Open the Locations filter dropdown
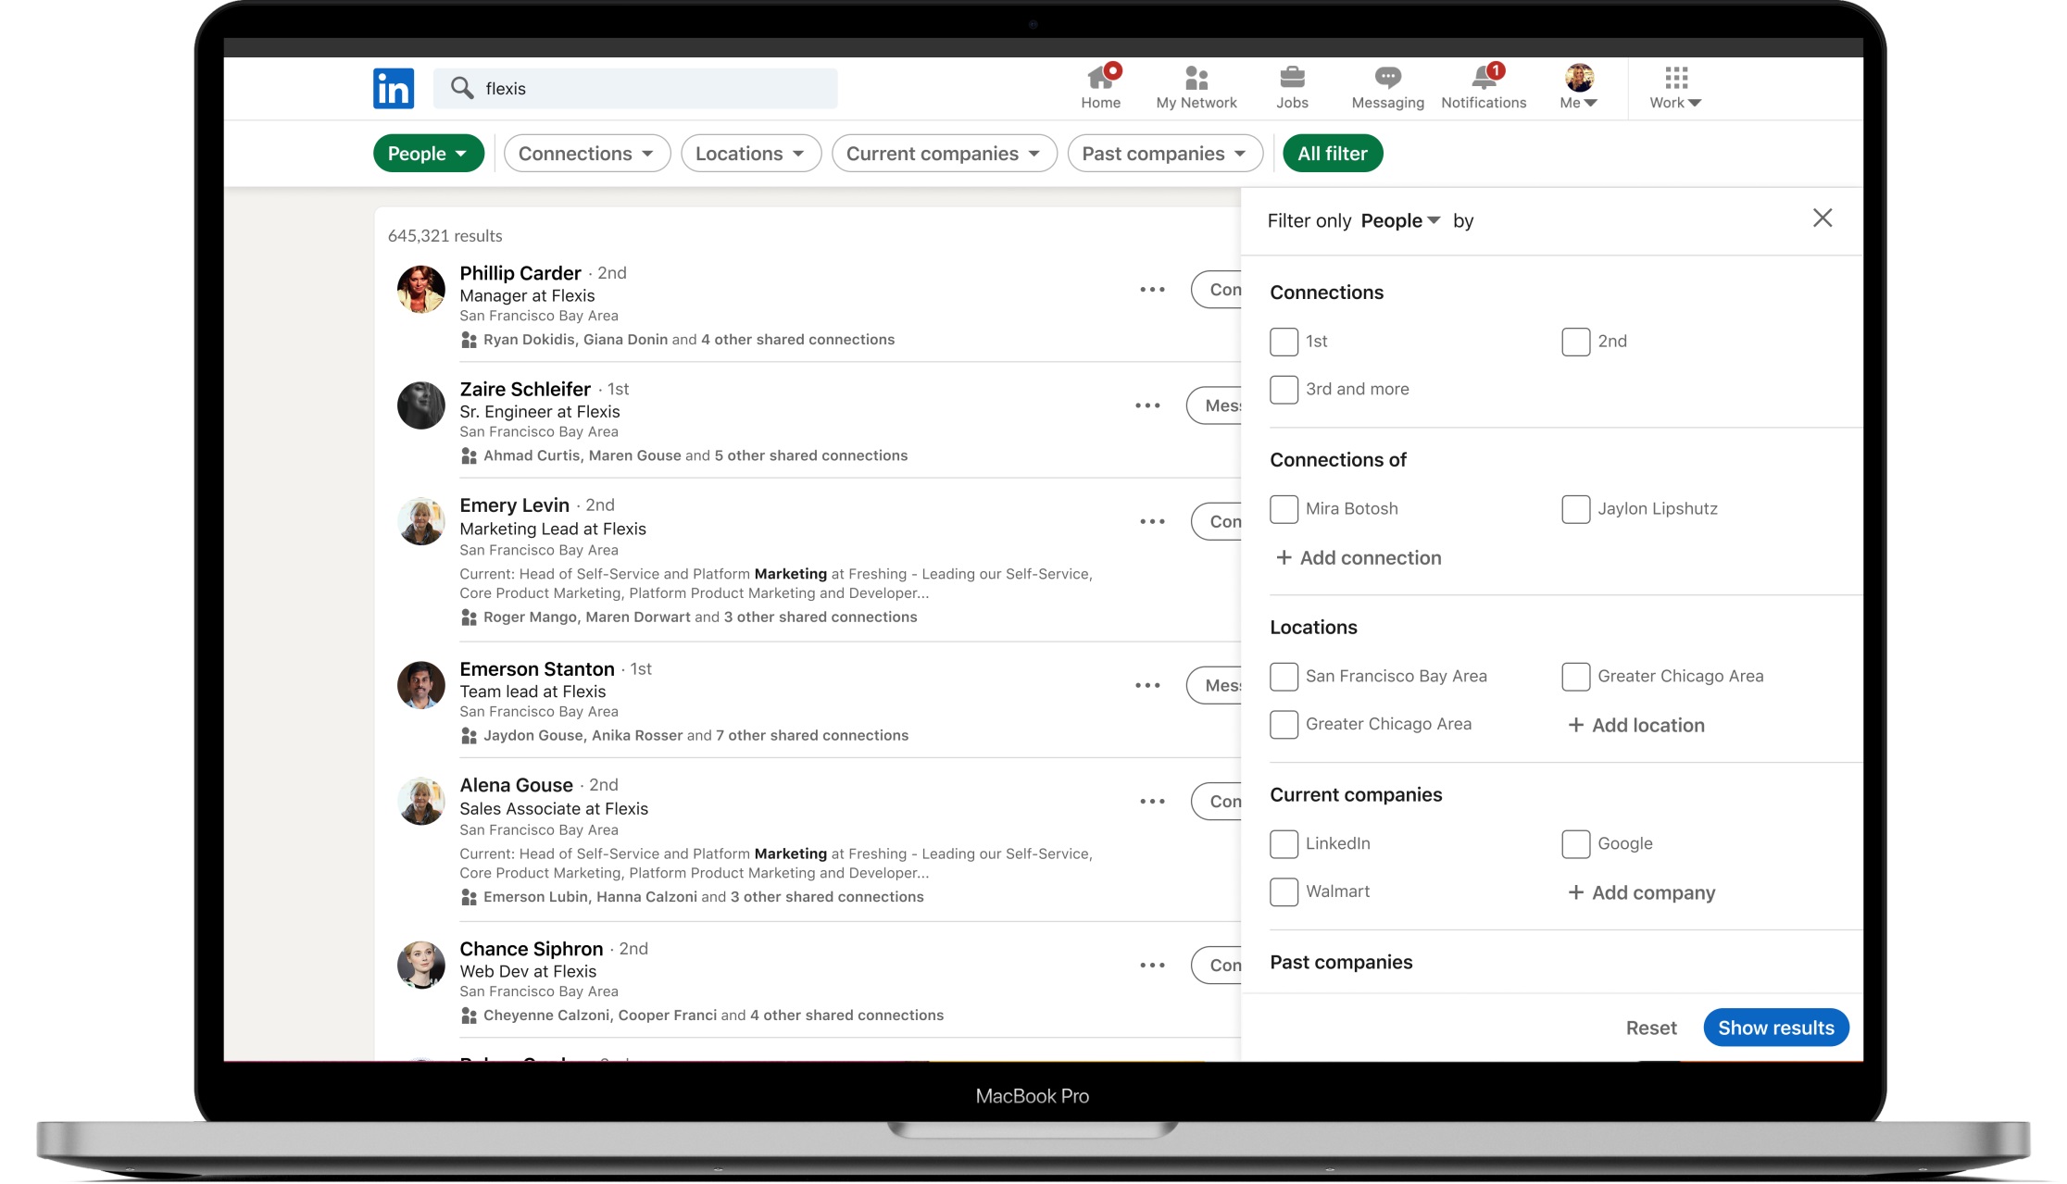Screen dimensions: 2067x1184 [x=751, y=154]
